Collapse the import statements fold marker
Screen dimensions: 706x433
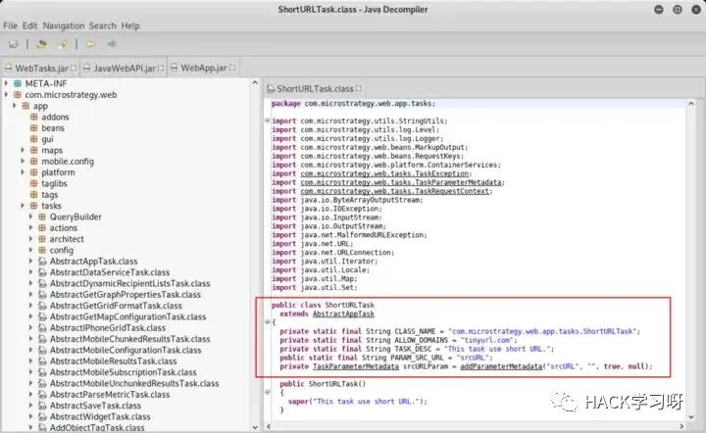pyautogui.click(x=268, y=120)
